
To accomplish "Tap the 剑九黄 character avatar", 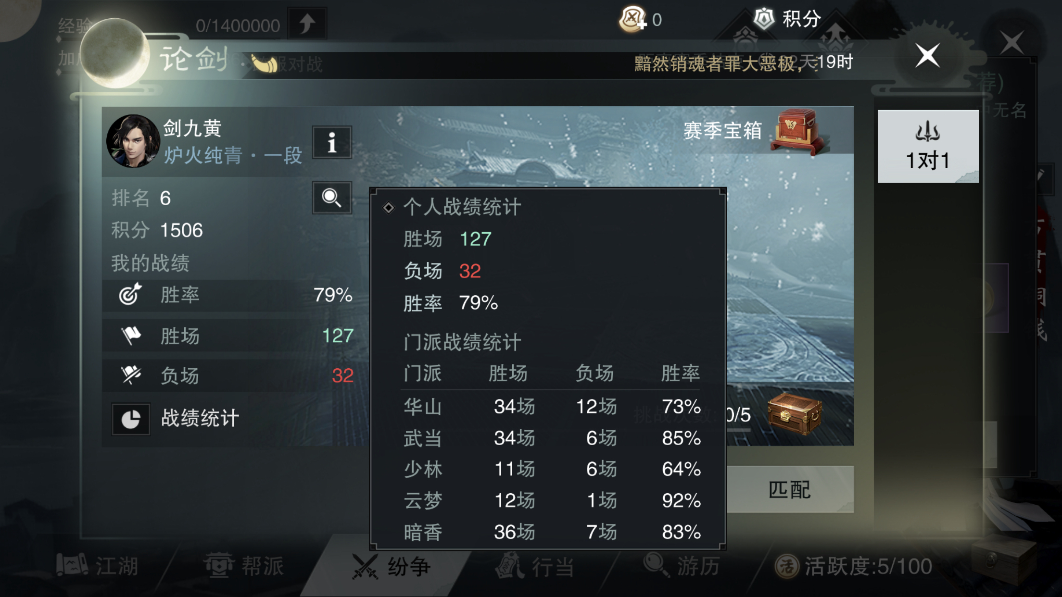I will click(x=133, y=141).
